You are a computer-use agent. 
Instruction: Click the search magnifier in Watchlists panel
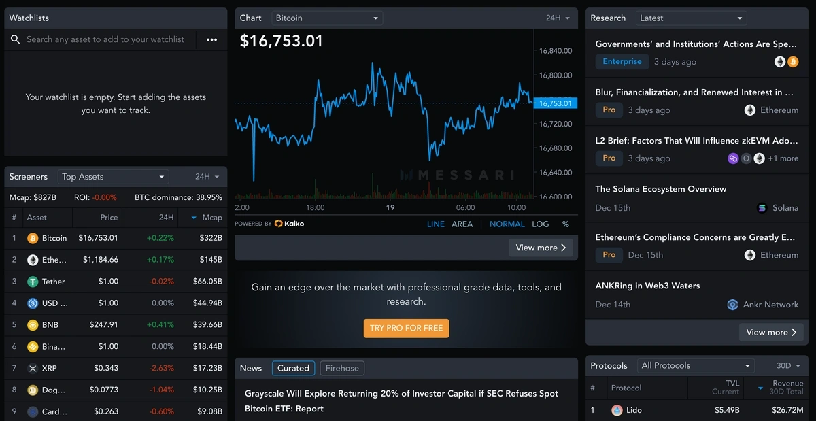coord(15,39)
